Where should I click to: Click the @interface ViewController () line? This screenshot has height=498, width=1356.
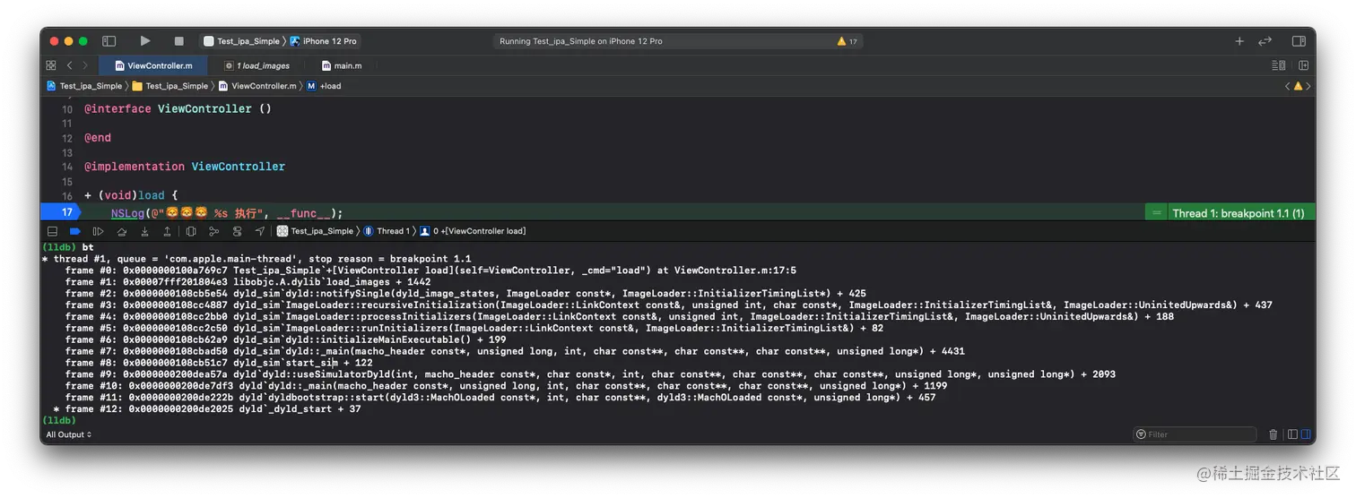tap(178, 108)
